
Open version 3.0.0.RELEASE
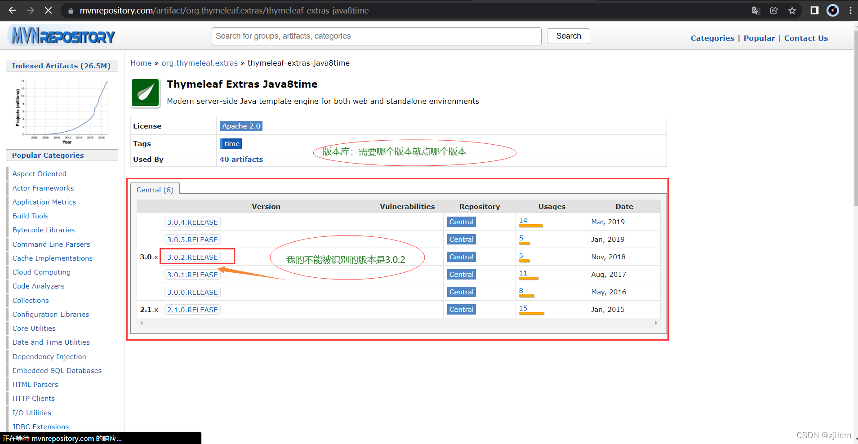[x=192, y=292]
